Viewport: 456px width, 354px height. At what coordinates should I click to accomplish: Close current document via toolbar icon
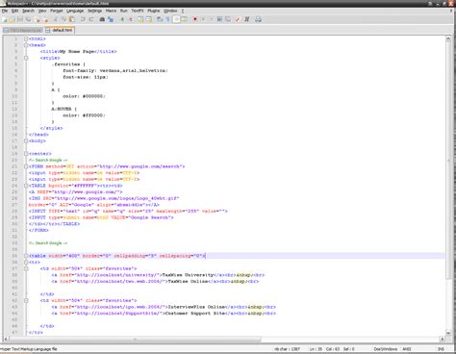(x=38, y=19)
